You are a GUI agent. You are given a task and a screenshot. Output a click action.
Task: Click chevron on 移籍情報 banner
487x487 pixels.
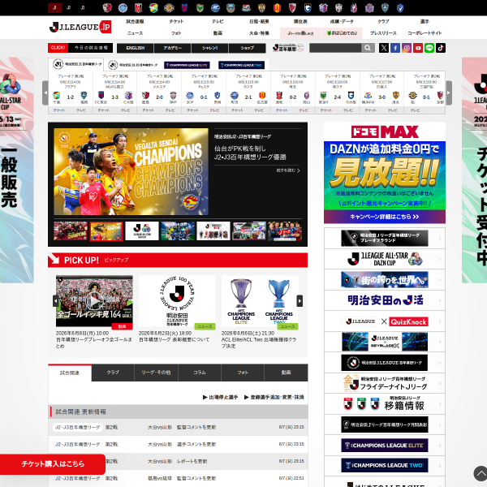click(440, 404)
